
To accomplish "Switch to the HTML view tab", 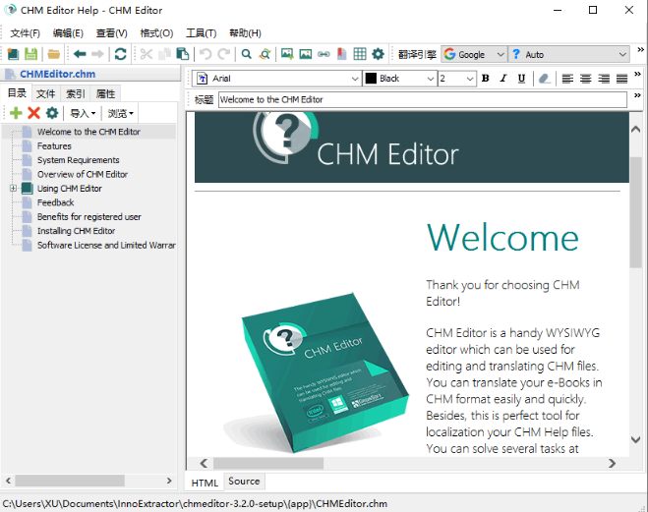I will pyautogui.click(x=205, y=483).
